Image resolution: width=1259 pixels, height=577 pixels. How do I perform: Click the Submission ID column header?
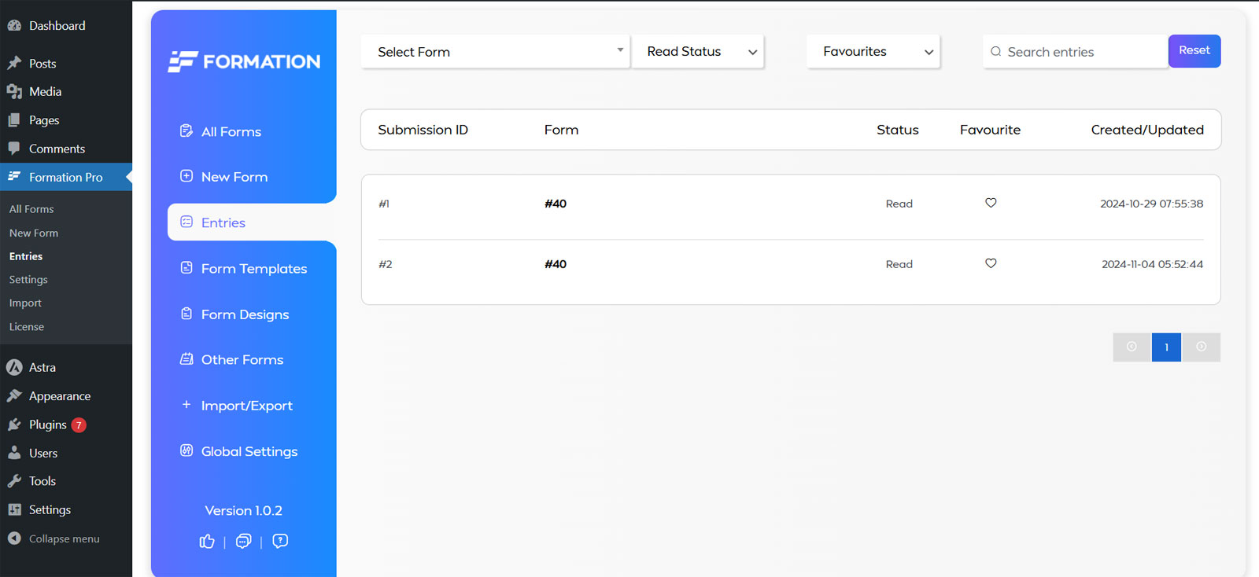pos(423,130)
